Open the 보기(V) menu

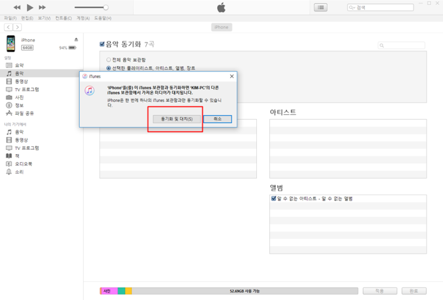[44, 18]
